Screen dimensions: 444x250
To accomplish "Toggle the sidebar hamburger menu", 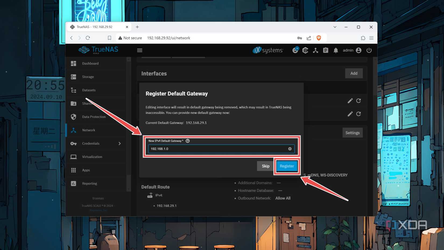I will click(140, 50).
